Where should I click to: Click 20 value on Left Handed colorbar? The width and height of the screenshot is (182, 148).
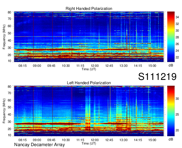(177, 130)
